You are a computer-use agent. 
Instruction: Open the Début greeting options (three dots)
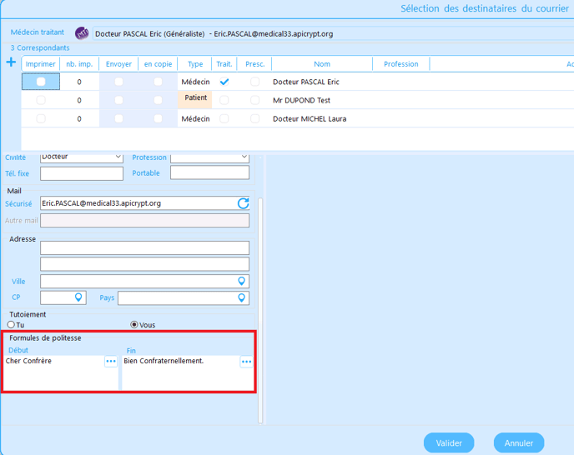coord(111,362)
